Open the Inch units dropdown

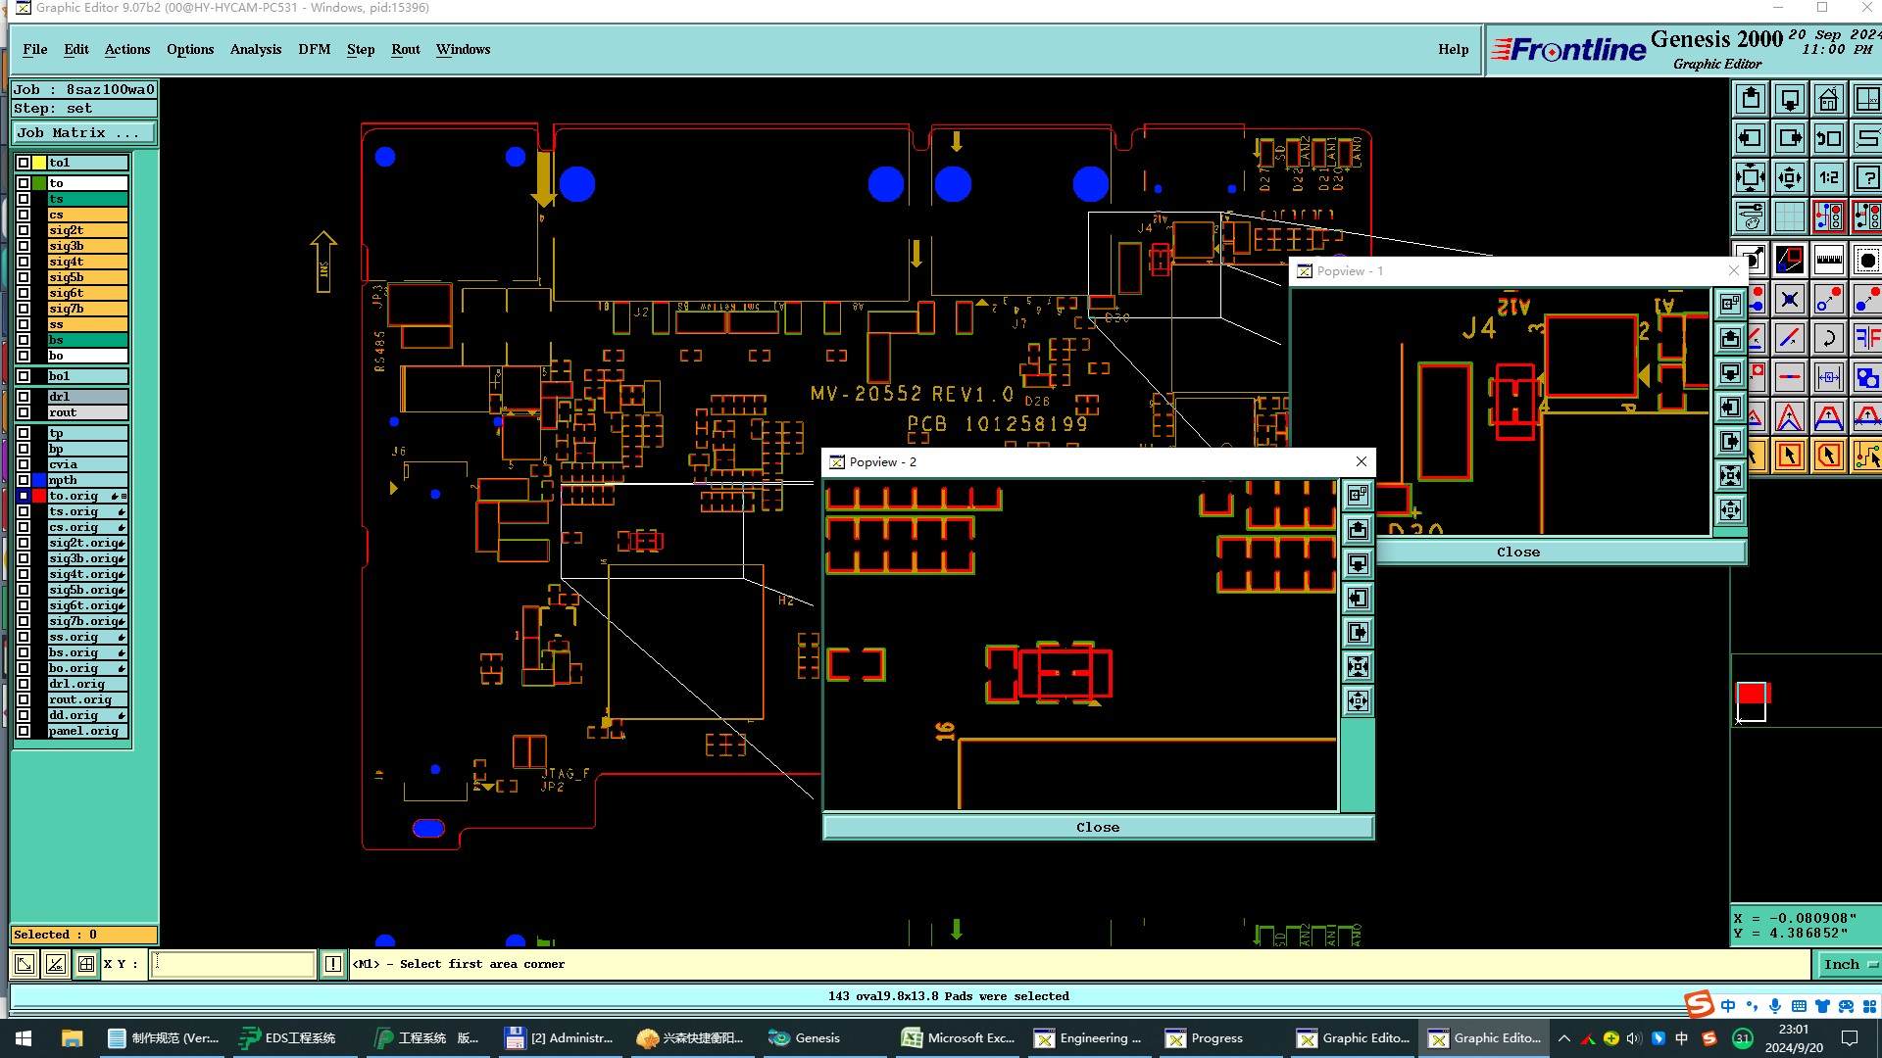click(1849, 964)
